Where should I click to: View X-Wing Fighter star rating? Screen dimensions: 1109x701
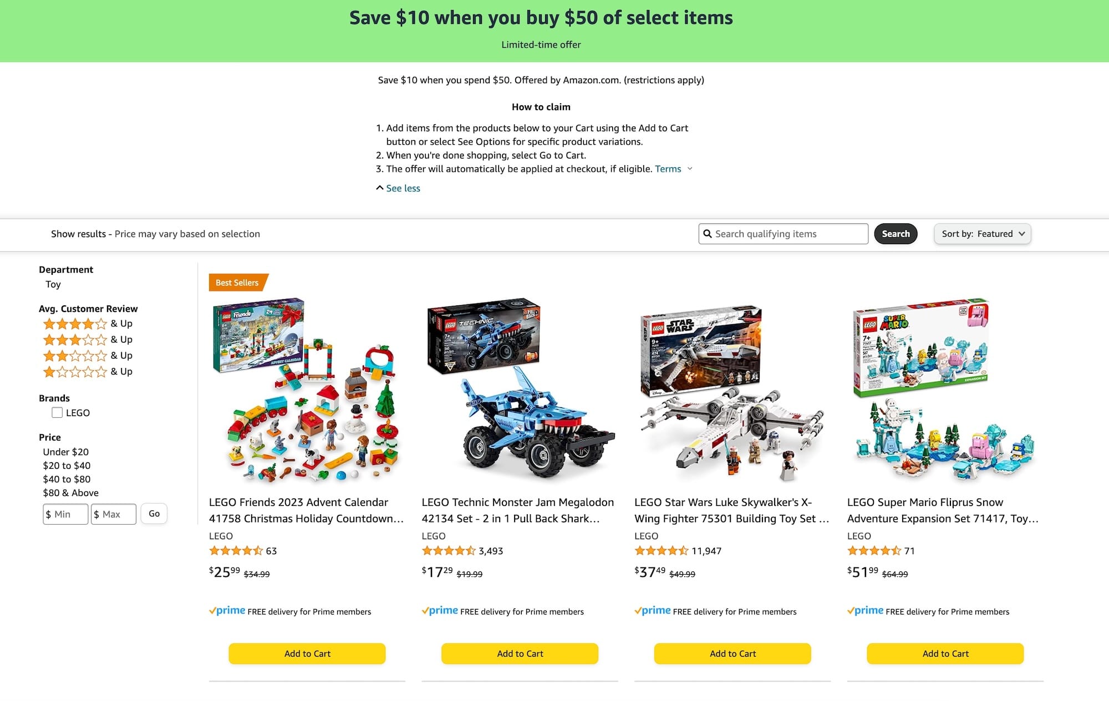[x=661, y=551]
